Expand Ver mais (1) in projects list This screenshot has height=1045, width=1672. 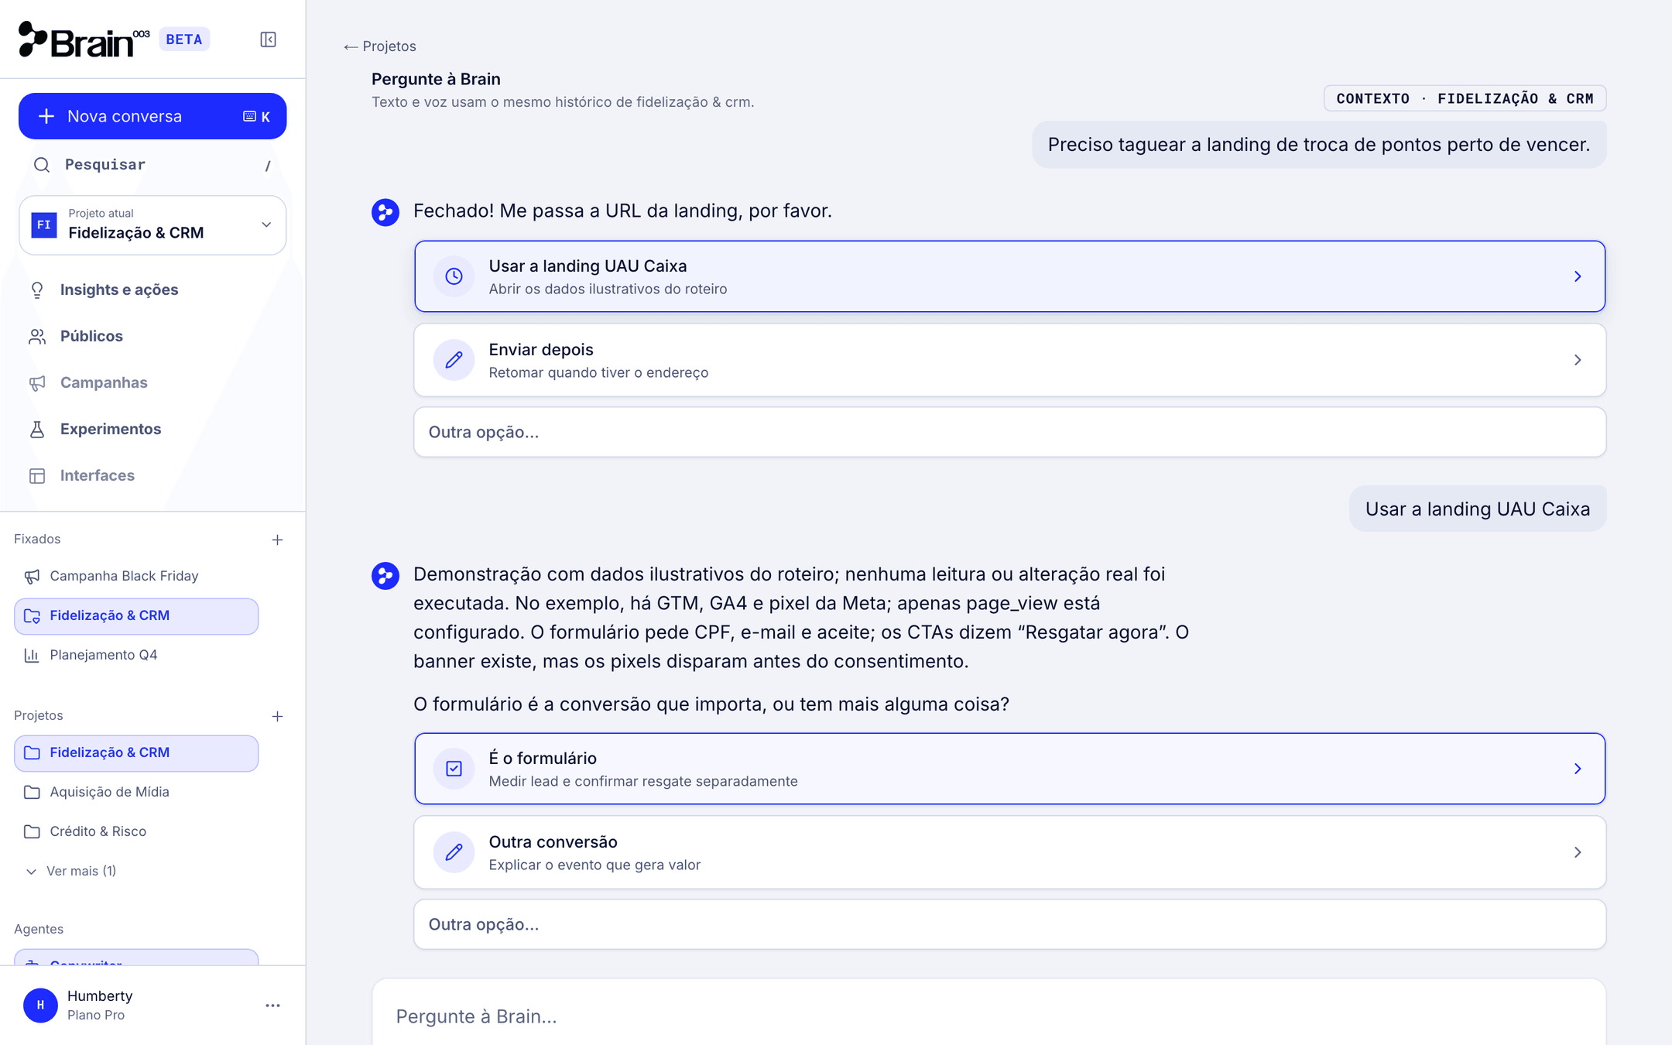tap(71, 871)
